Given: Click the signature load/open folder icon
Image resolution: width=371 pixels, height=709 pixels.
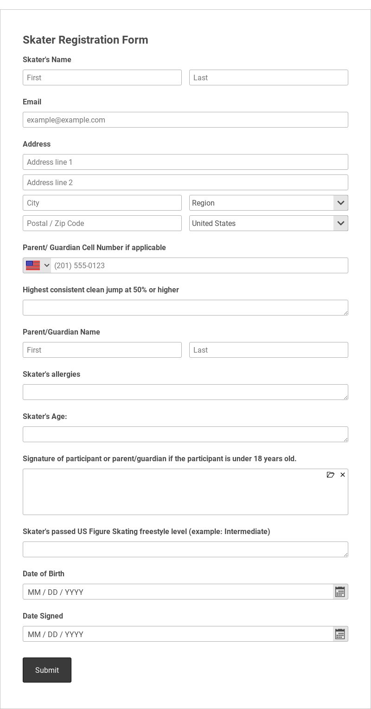Looking at the screenshot, I should (x=331, y=475).
